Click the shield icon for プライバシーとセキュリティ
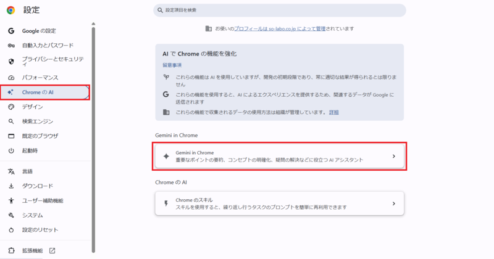 click(x=11, y=62)
